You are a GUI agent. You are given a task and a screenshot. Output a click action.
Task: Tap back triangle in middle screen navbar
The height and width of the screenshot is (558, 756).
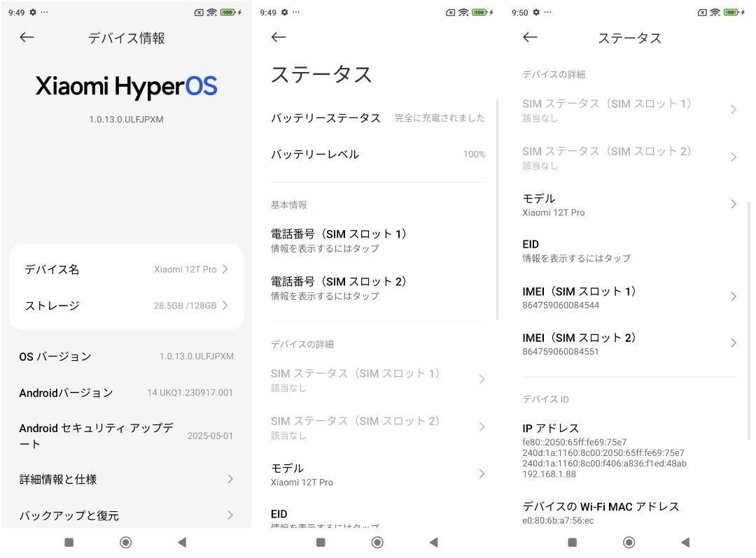[x=434, y=543]
